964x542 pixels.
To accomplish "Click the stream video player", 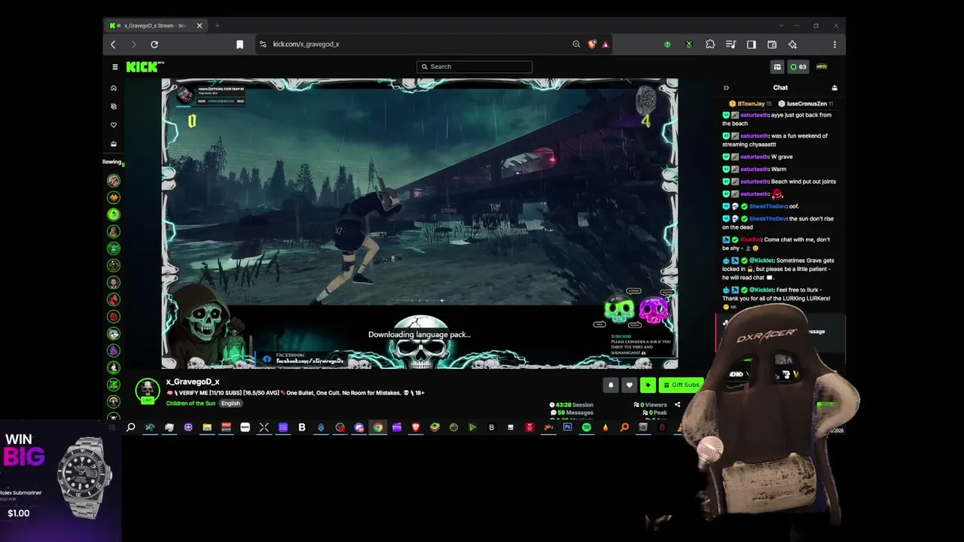I will 419,224.
